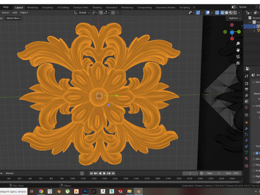260x195 pixels.
Task: Open the Object menu in viewport header
Action: point(24,12)
